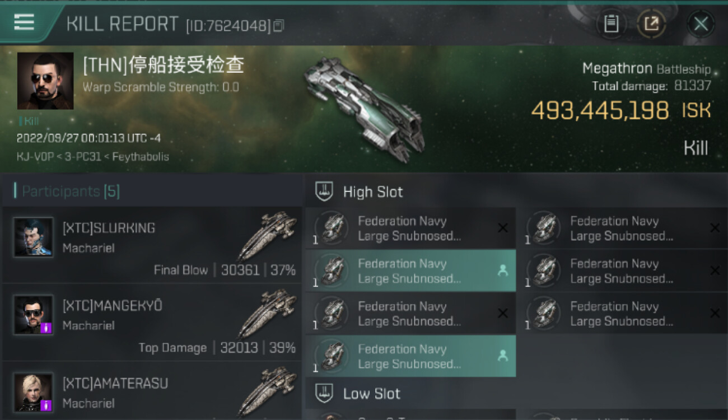Click the share export icon
Image resolution: width=728 pixels, height=420 pixels.
pyautogui.click(x=651, y=24)
